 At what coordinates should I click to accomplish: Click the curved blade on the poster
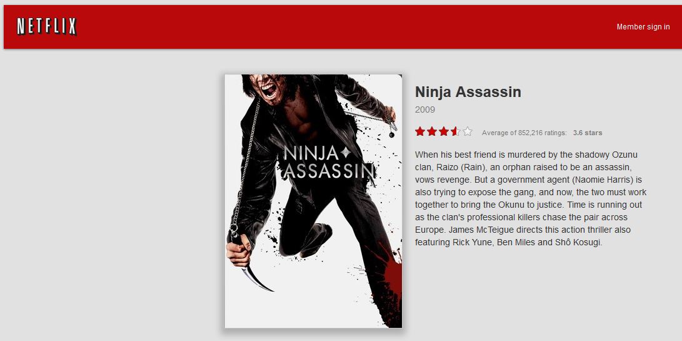pyautogui.click(x=257, y=277)
